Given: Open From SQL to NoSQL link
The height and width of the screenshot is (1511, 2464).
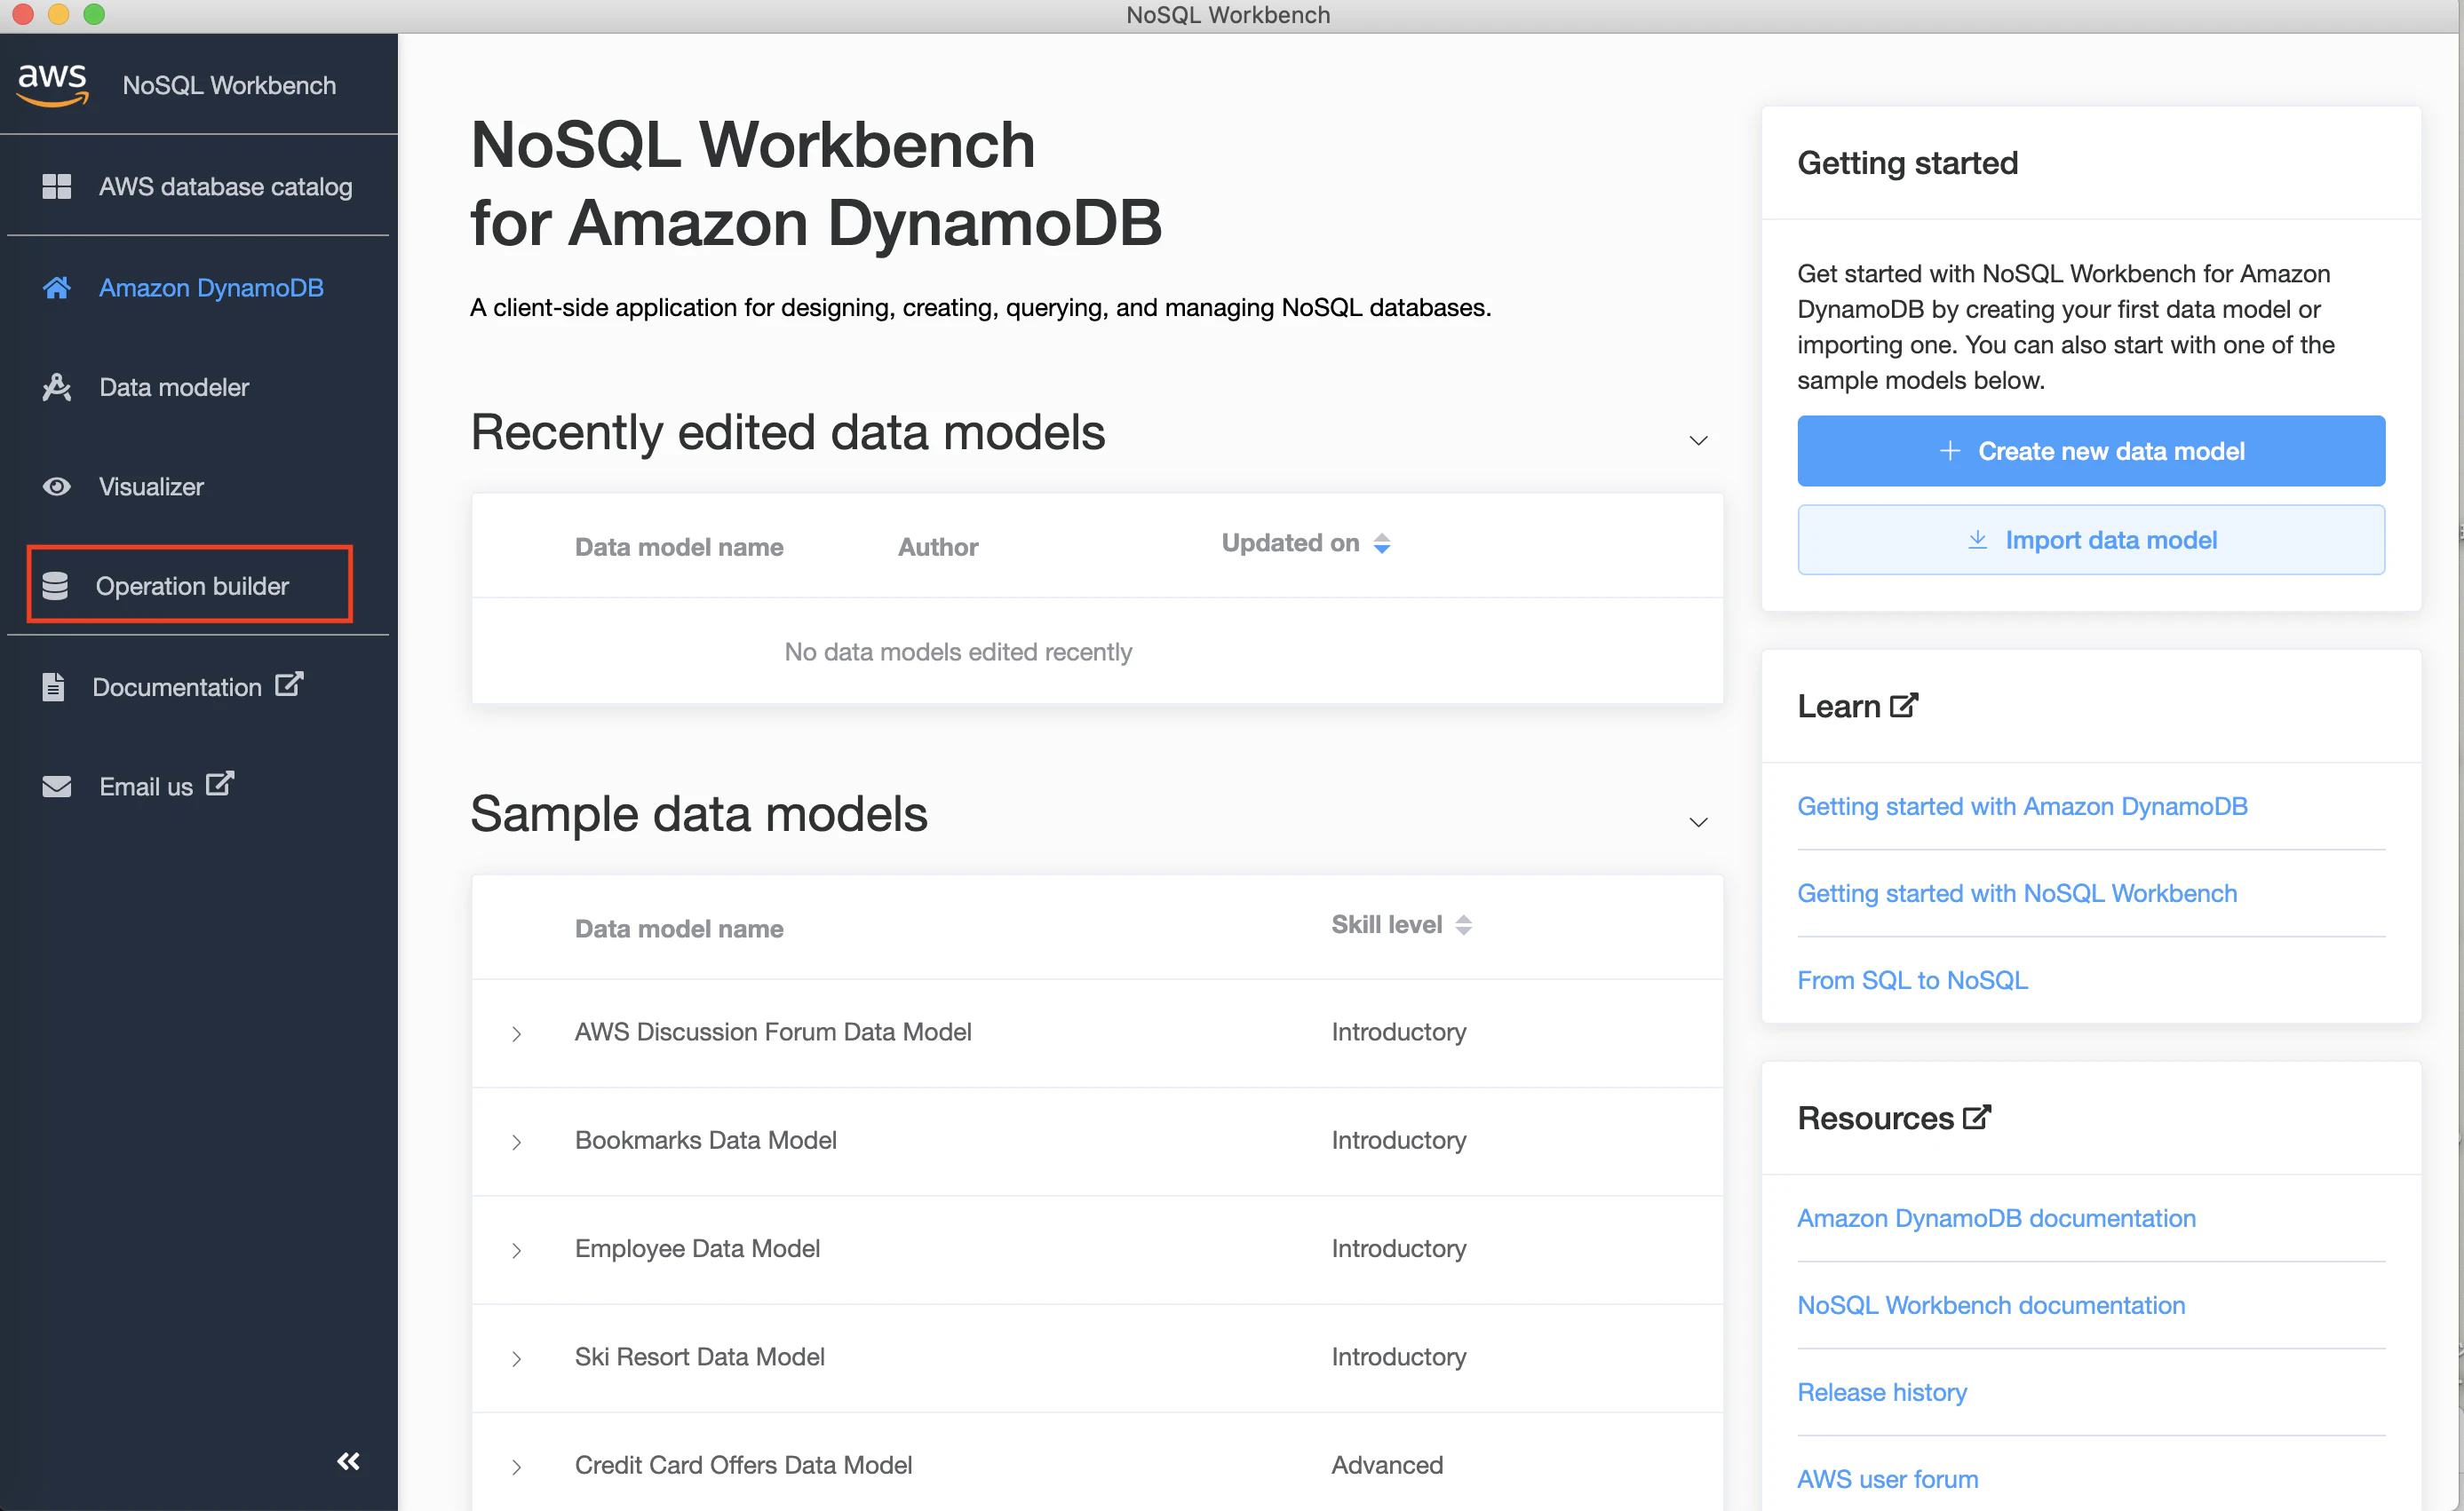Looking at the screenshot, I should [1911, 980].
